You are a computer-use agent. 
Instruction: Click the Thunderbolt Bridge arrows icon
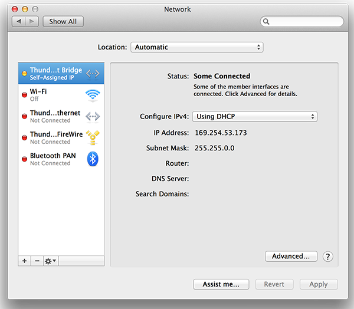(93, 73)
